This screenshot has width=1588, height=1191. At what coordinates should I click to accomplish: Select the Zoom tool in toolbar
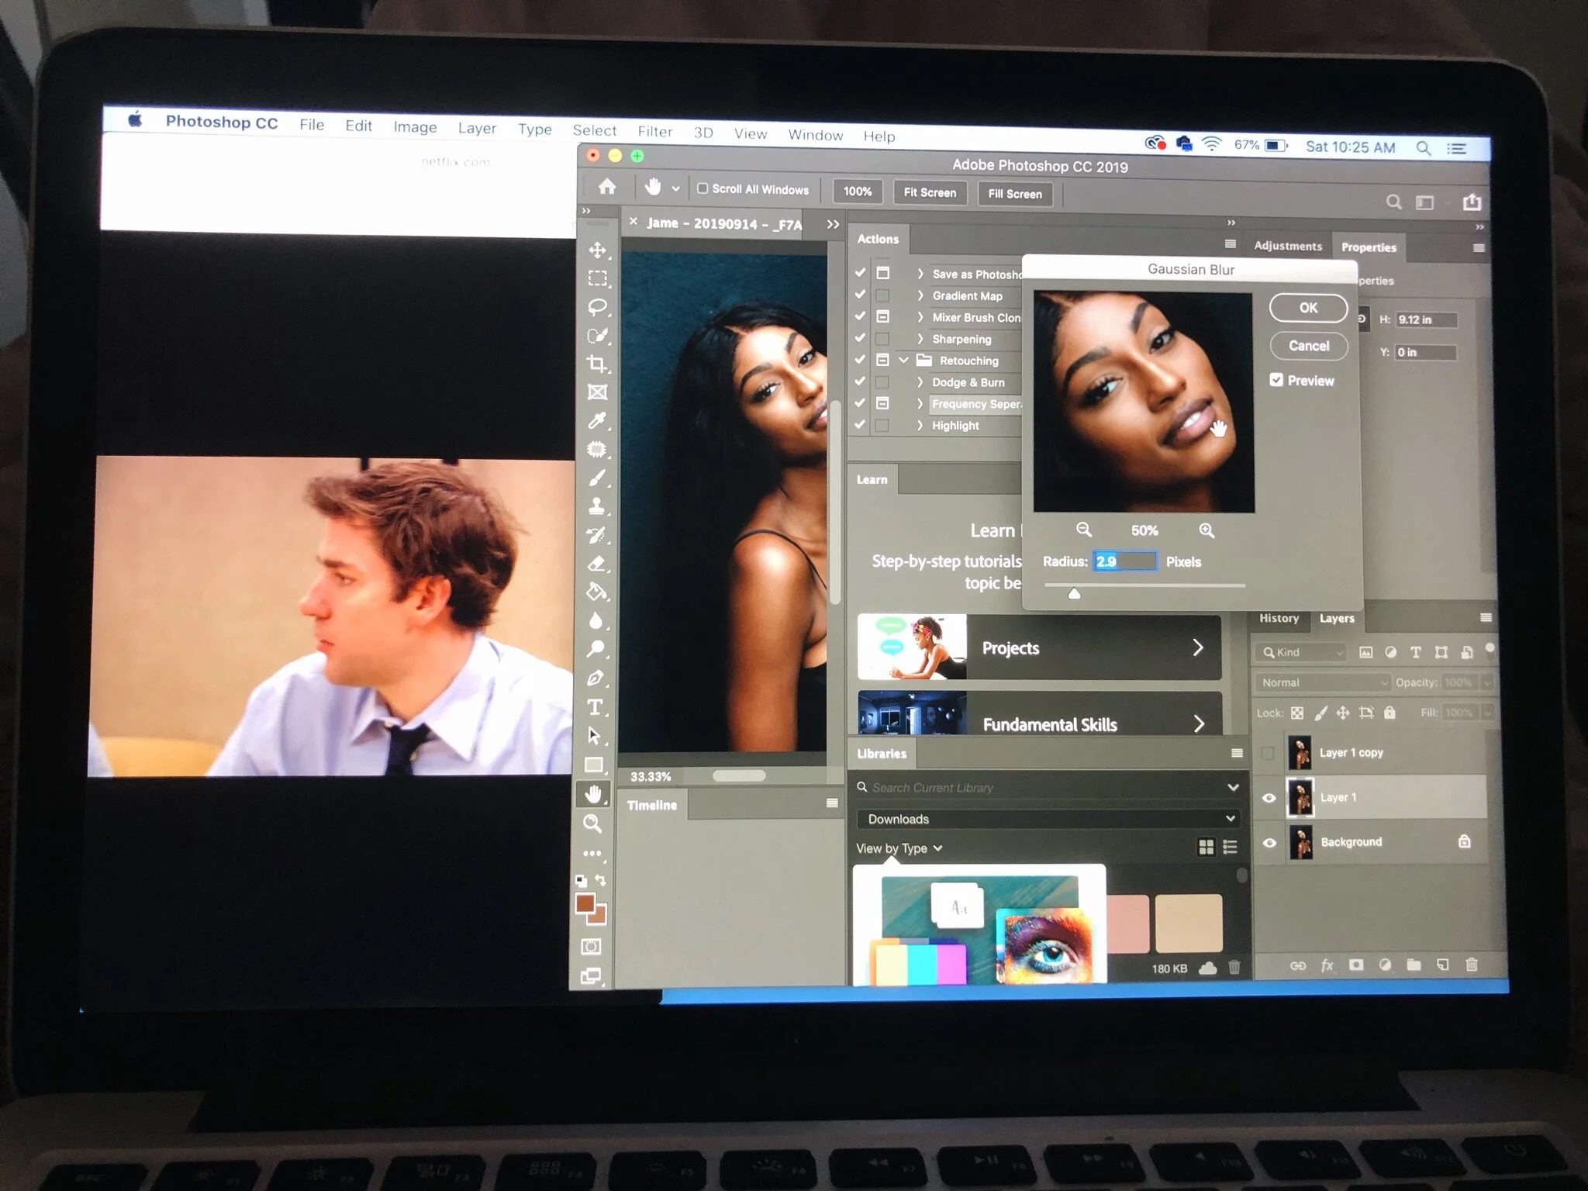tap(592, 823)
